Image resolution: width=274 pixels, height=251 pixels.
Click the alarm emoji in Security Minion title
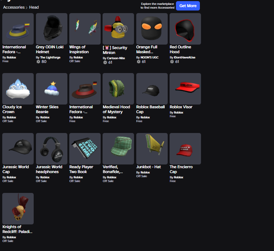click(107, 48)
